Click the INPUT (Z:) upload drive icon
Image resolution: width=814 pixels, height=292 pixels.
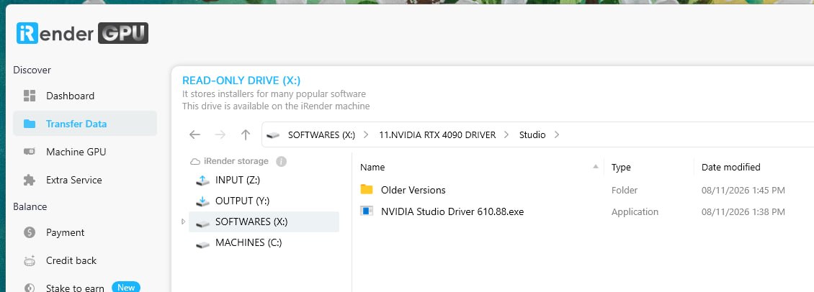202,181
